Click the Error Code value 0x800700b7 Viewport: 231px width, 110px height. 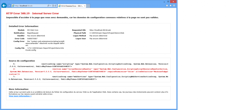(32, 39)
